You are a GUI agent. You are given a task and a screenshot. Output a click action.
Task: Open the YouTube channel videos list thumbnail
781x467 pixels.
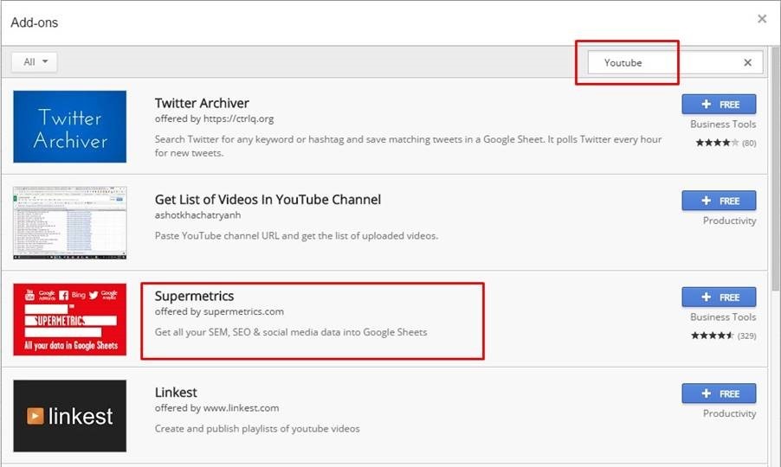[69, 223]
